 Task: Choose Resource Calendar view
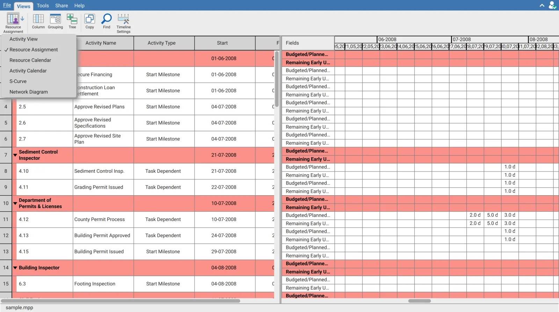click(x=38, y=60)
